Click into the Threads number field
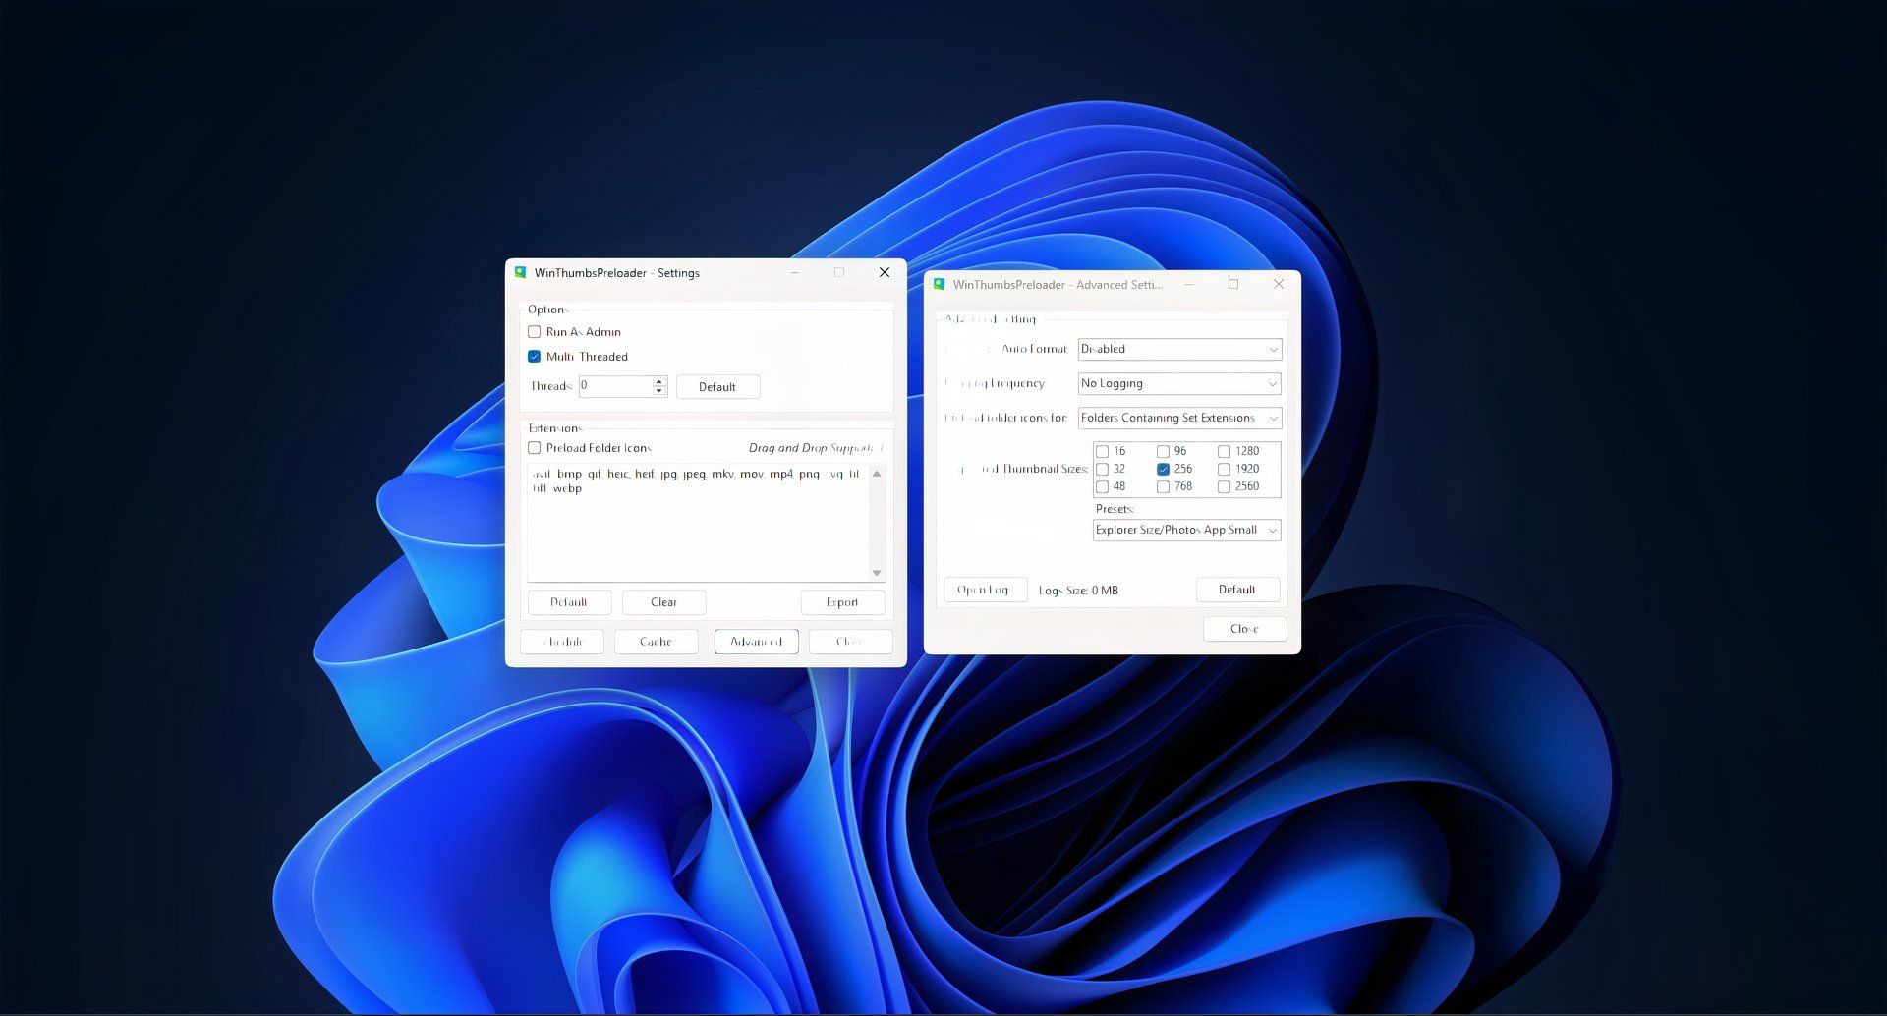This screenshot has height=1016, width=1887. [615, 386]
